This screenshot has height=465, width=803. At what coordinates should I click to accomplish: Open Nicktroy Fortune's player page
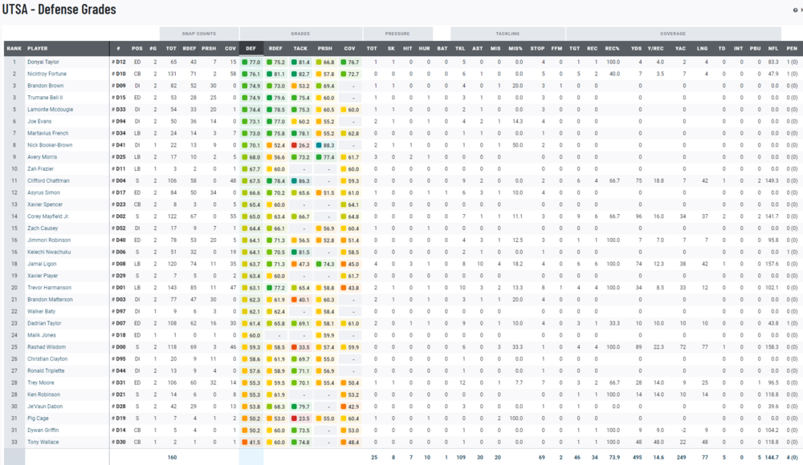pos(48,74)
